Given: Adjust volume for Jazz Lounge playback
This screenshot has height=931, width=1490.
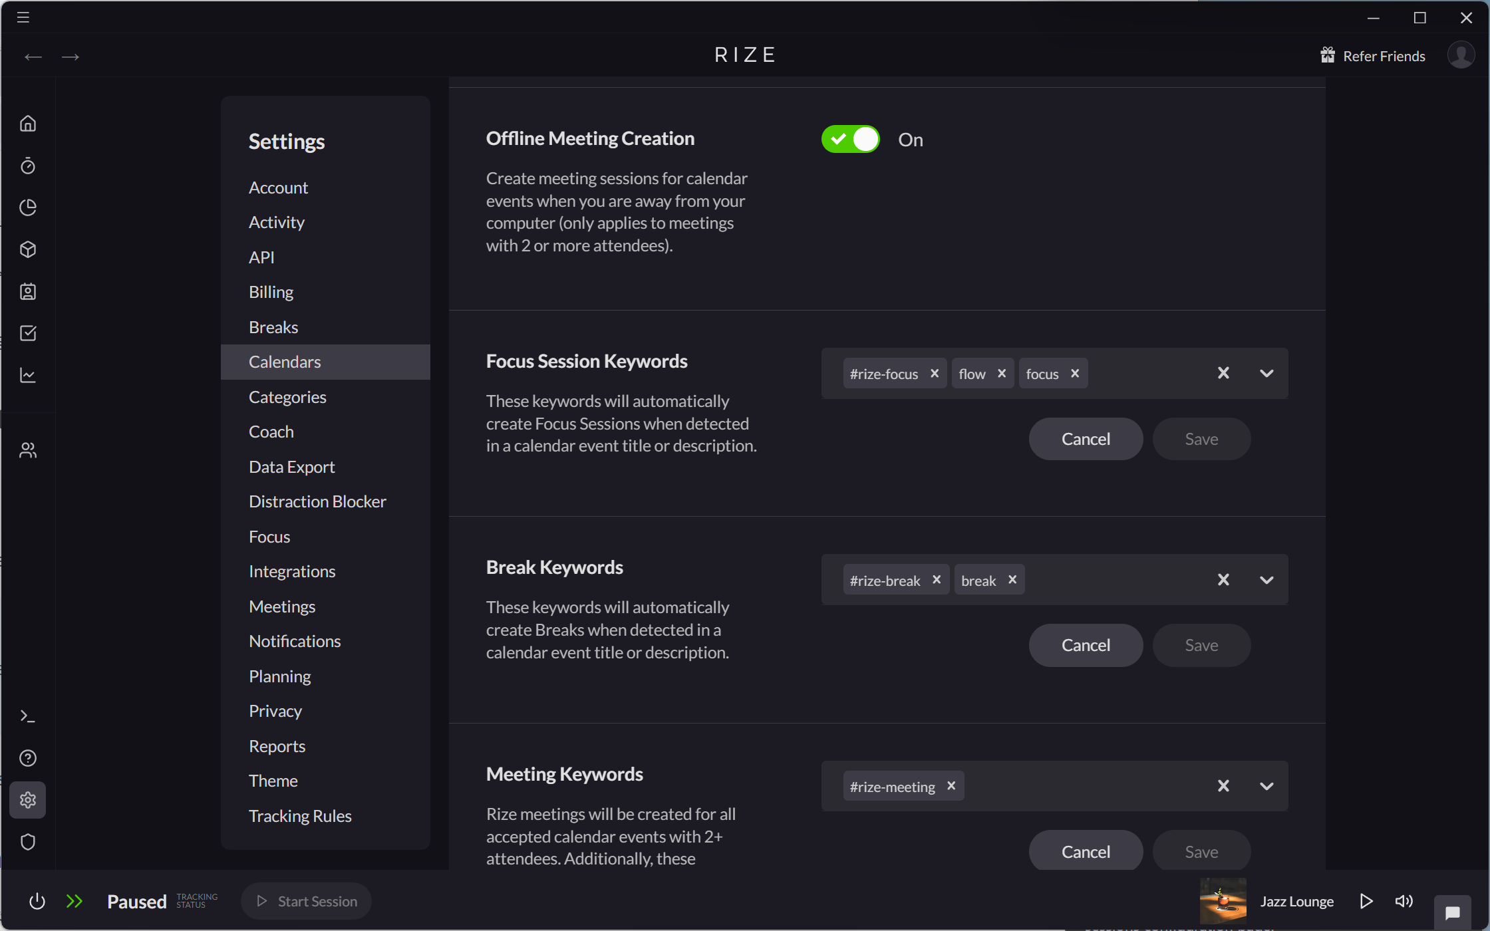Looking at the screenshot, I should 1404,901.
